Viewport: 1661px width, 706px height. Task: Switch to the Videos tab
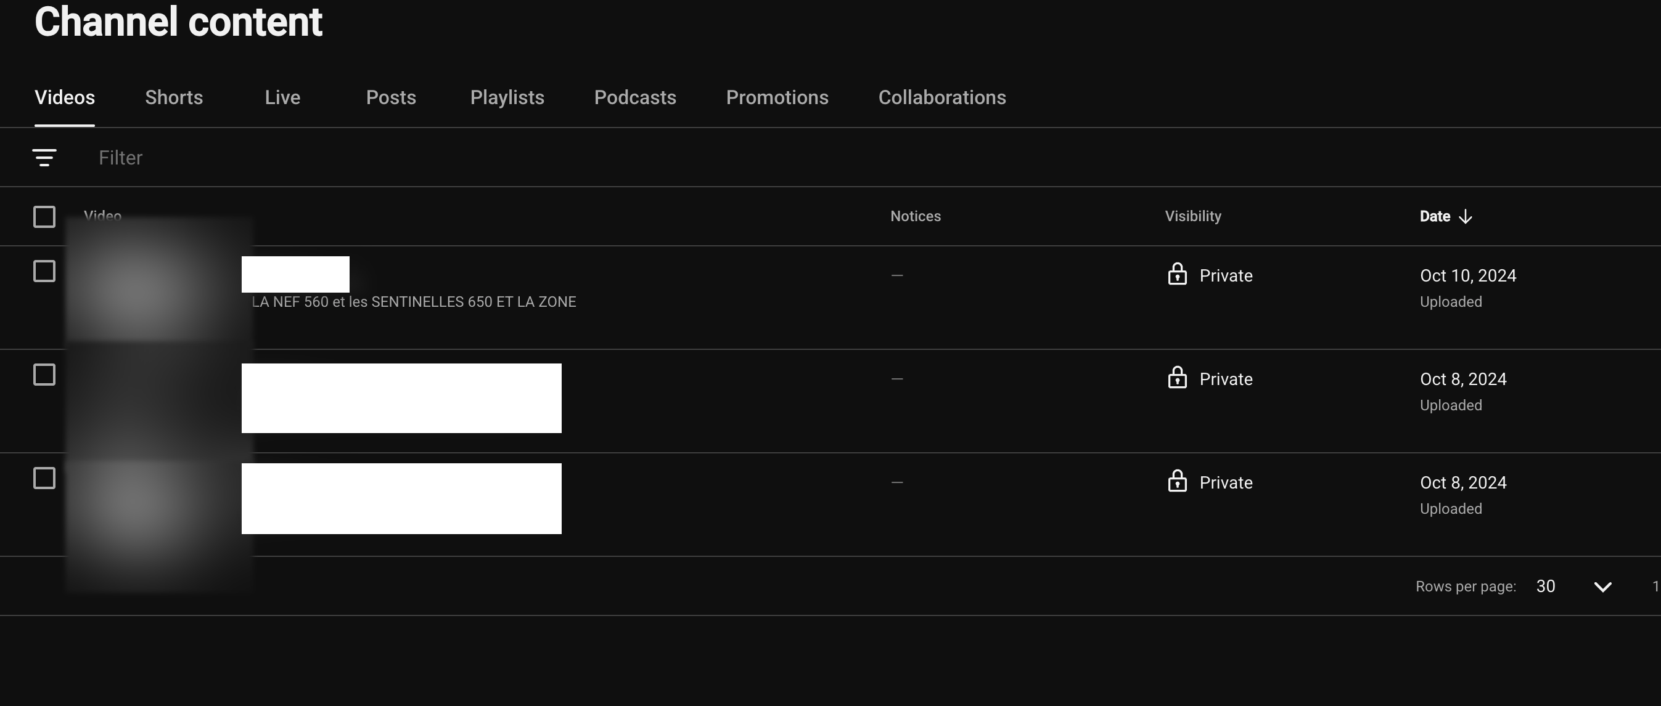65,97
